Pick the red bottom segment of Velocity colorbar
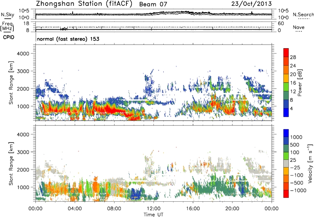 pos(286,194)
